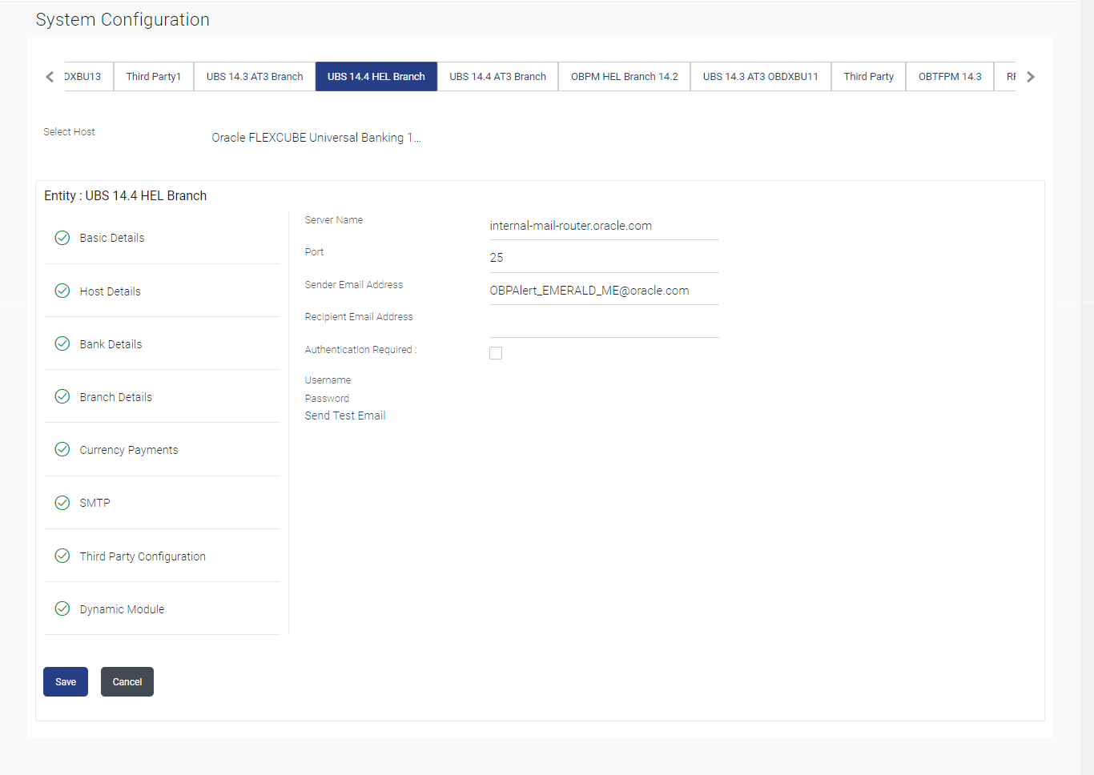
Task: Click the Third Party Configuration checkmark icon
Action: [62, 556]
